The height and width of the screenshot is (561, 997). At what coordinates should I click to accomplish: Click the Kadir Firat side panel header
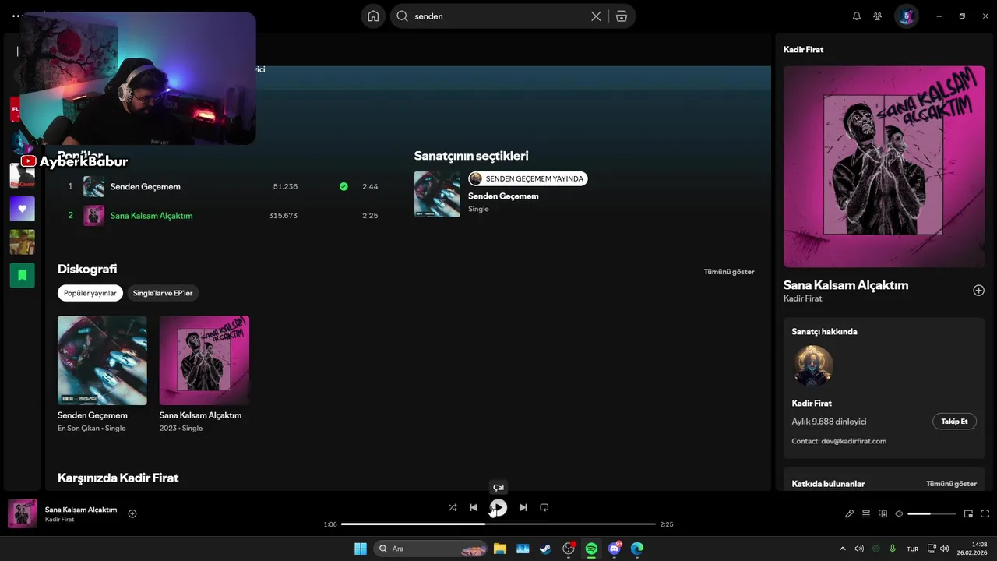tap(803, 49)
